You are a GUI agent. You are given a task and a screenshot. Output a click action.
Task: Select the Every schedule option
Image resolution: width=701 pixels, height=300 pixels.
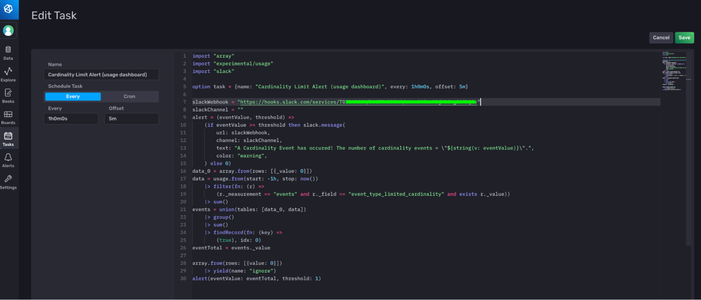[x=73, y=97]
